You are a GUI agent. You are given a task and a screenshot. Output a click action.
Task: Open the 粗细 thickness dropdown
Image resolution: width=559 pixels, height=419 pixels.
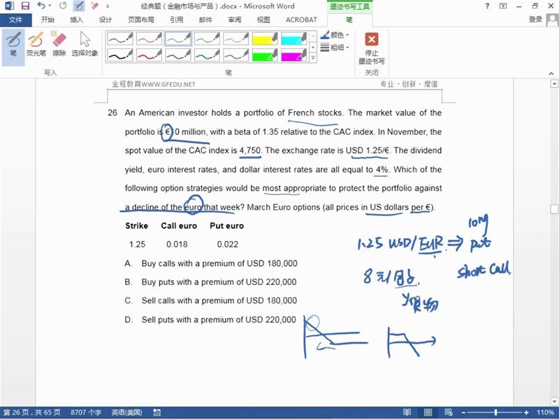click(335, 47)
